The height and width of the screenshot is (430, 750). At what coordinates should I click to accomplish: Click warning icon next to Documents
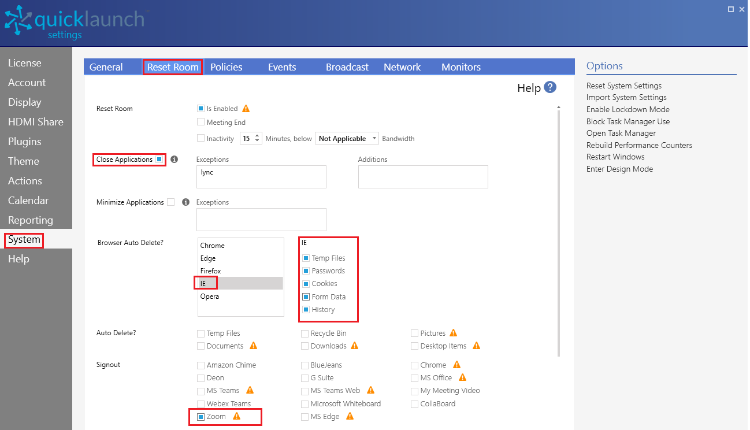click(x=253, y=346)
